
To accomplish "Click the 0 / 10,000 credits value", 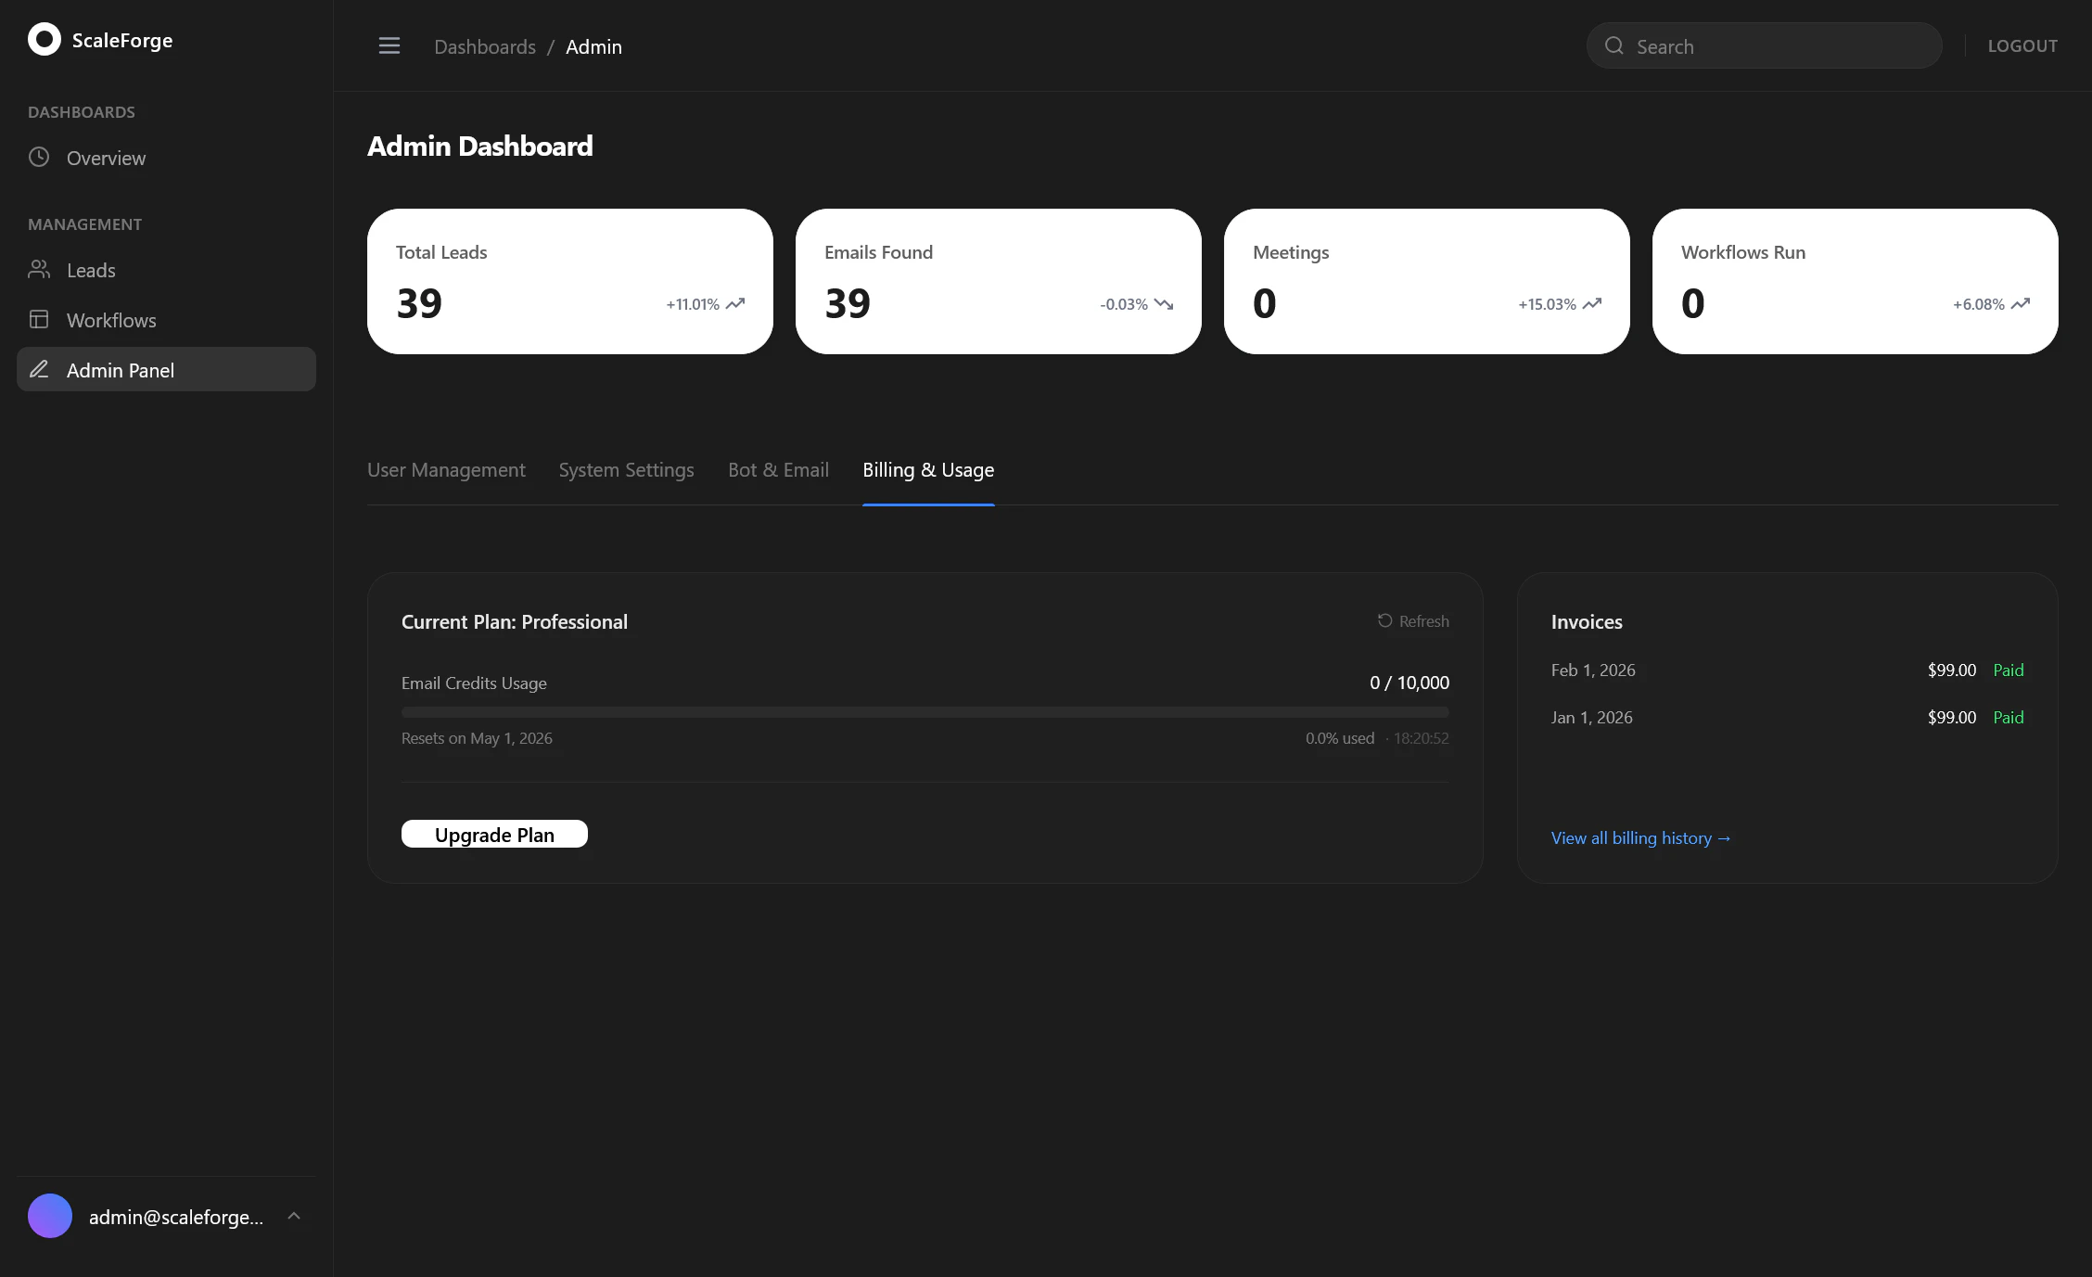I will pyautogui.click(x=1410, y=683).
